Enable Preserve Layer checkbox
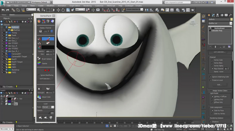Screen dimensions: 235x131 [x=211, y=80]
